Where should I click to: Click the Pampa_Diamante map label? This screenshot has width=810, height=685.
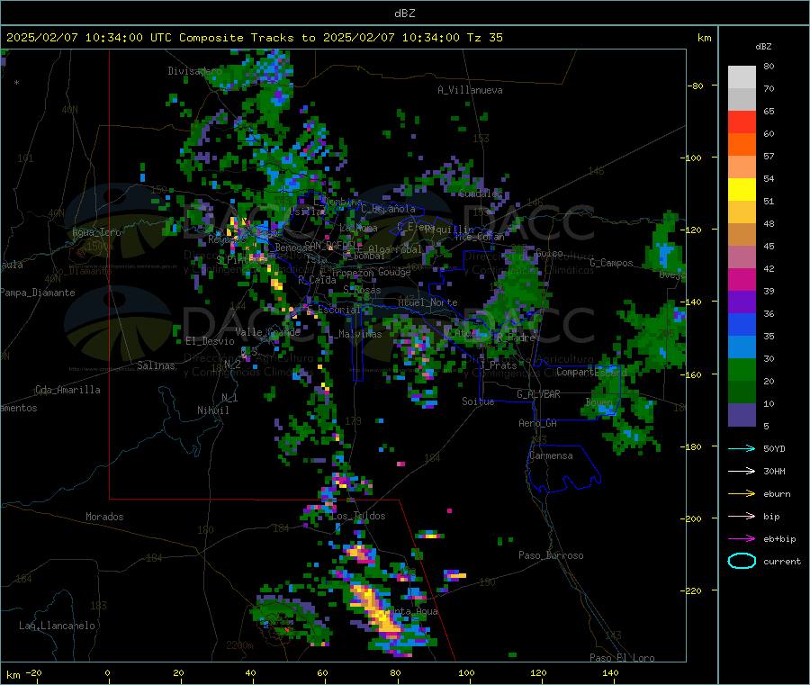coord(37,293)
